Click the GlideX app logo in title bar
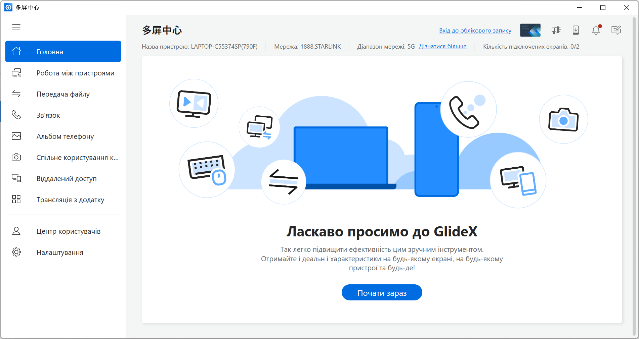The height and width of the screenshot is (339, 639). [8, 7]
